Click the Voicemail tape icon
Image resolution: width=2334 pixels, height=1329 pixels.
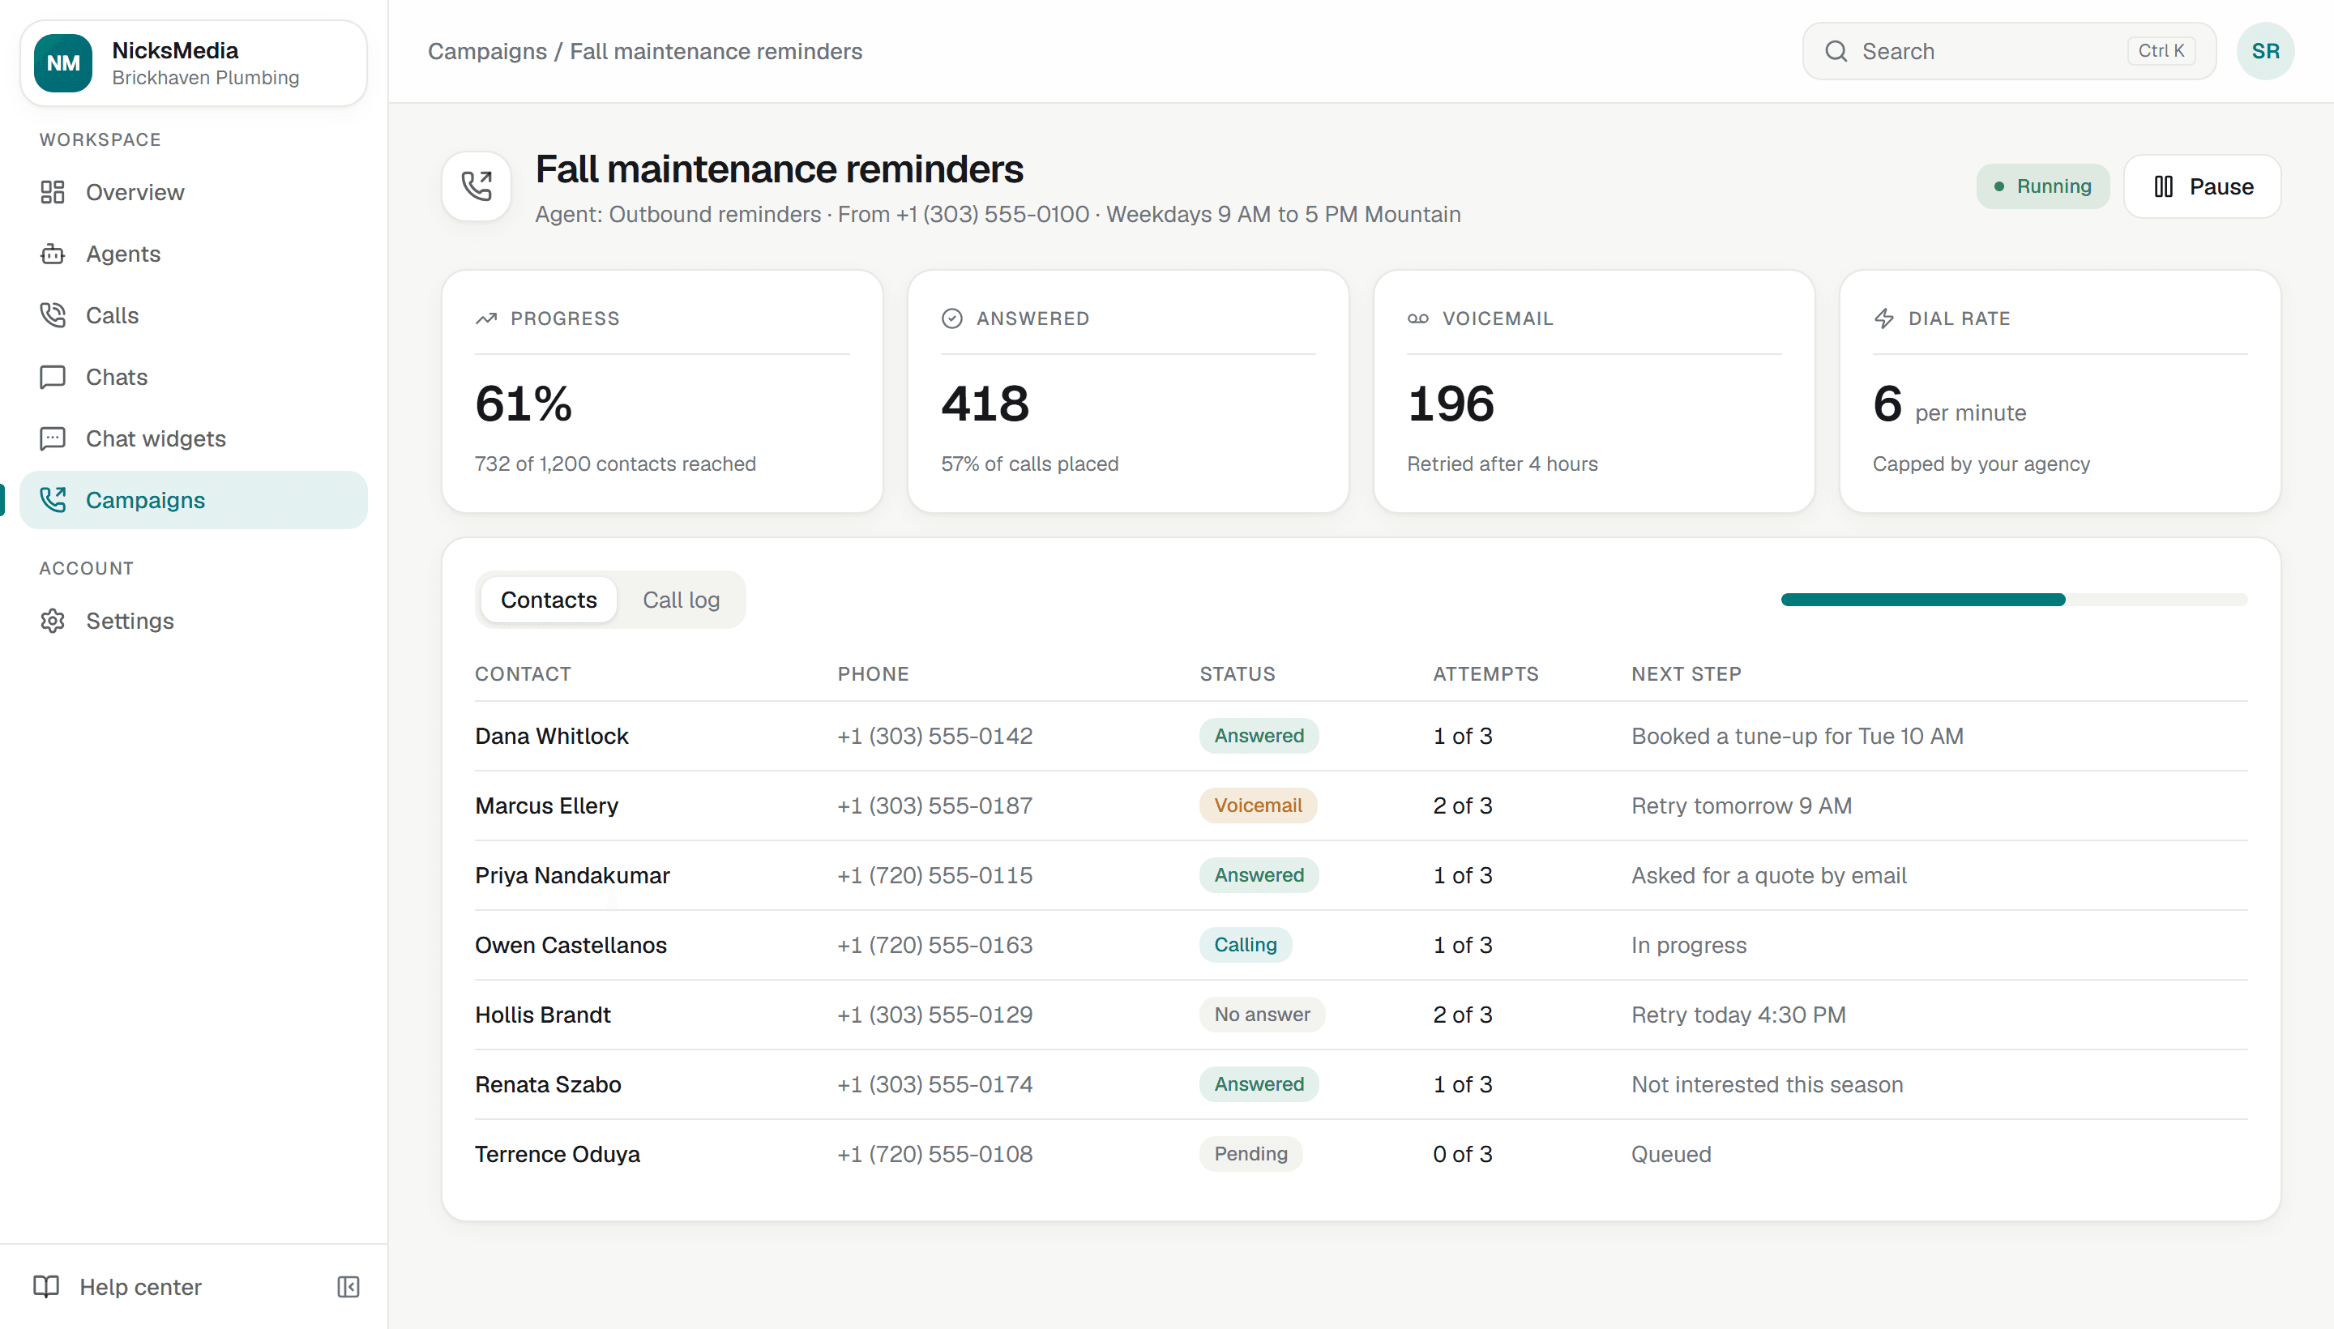click(x=1417, y=318)
